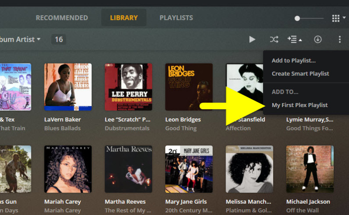
Task: Open the Album Artist sort dropdown
Action: coord(20,40)
